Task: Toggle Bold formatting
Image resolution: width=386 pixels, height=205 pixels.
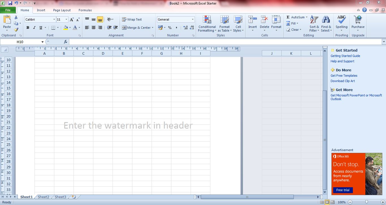Action: coord(28,28)
